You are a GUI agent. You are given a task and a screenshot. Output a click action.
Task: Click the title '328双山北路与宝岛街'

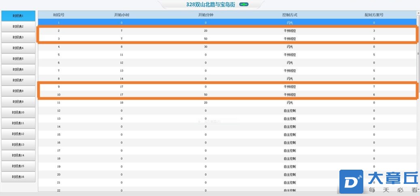click(x=211, y=4)
